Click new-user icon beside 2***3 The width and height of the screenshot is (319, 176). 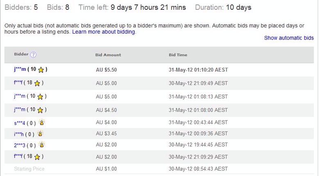click(41, 145)
